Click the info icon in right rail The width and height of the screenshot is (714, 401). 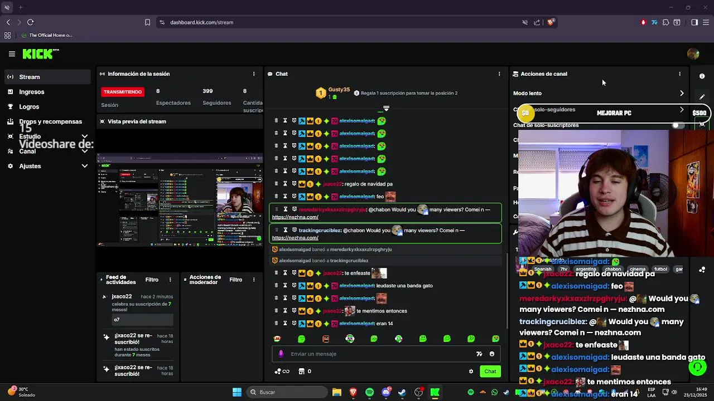tap(702, 76)
